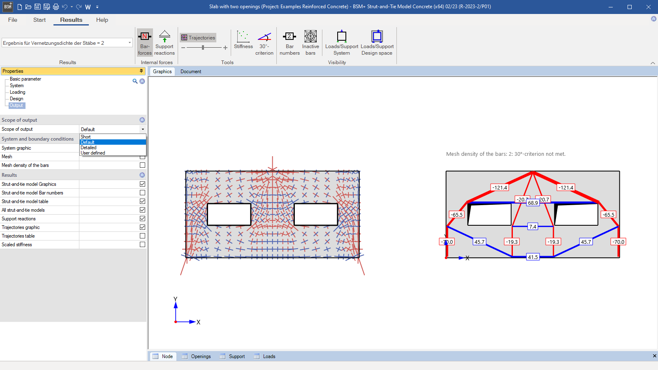Enable Strut-and-tie model Bar numbers
Image resolution: width=658 pixels, height=370 pixels.
pyautogui.click(x=142, y=193)
